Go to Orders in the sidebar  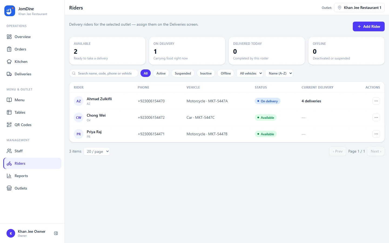coord(32,49)
